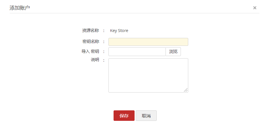Click inside the 说明 text area
The height and width of the screenshot is (133, 270).
point(148,75)
